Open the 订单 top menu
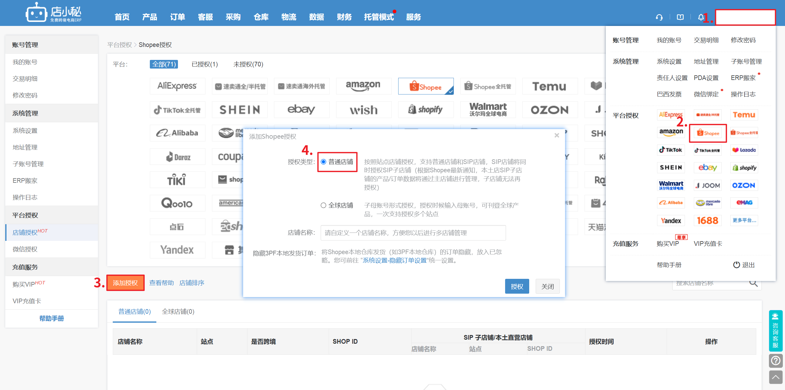The width and height of the screenshot is (785, 390). pyautogui.click(x=177, y=17)
